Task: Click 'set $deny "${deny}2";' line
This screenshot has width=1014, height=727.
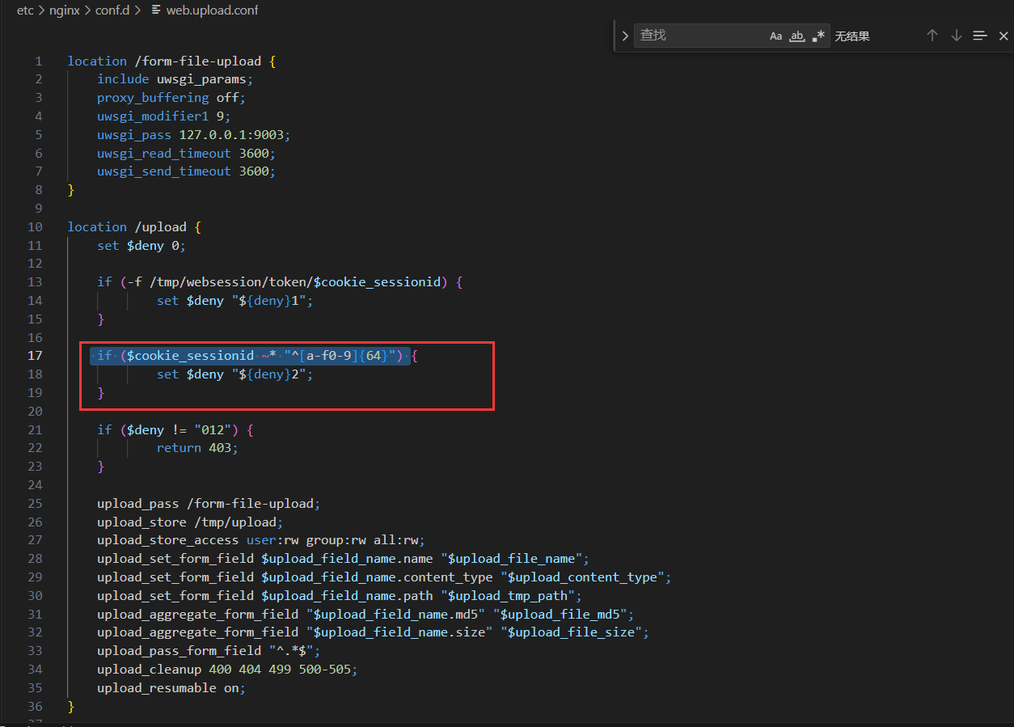Action: [x=234, y=374]
